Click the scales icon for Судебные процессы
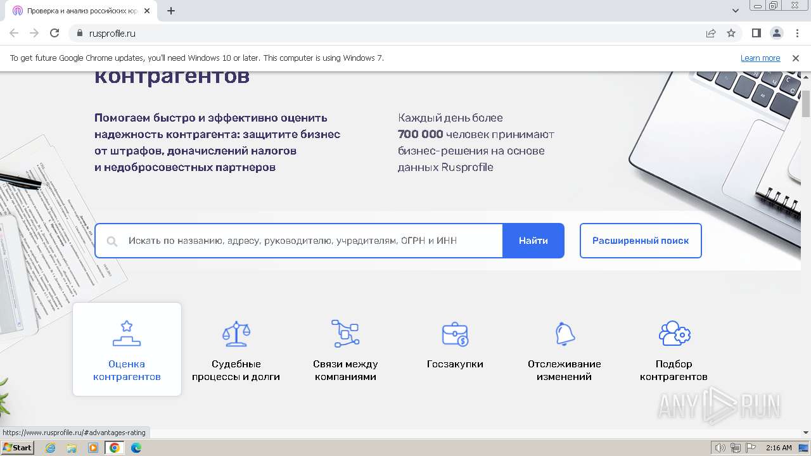Viewport: 811px width, 456px height. coord(236,334)
